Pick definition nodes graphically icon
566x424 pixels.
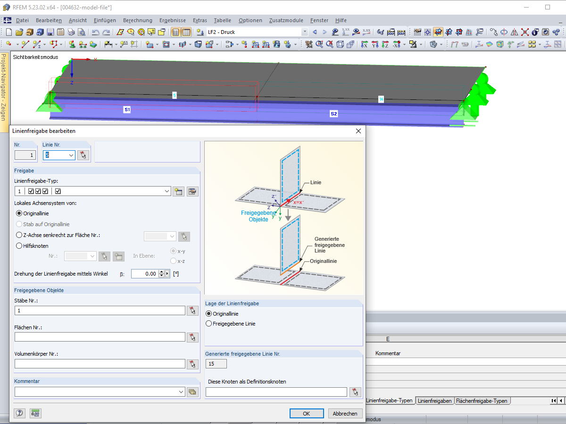click(355, 392)
